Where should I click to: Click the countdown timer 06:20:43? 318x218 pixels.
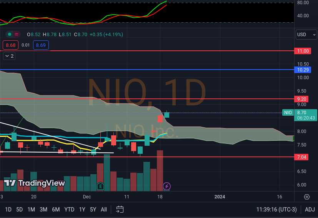coord(306,118)
